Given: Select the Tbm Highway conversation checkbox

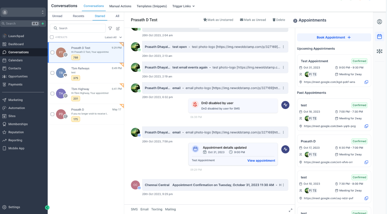Looking at the screenshot, I should (52, 94).
